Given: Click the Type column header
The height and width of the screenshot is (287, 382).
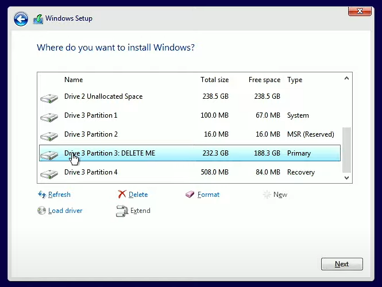Looking at the screenshot, I should pos(295,80).
